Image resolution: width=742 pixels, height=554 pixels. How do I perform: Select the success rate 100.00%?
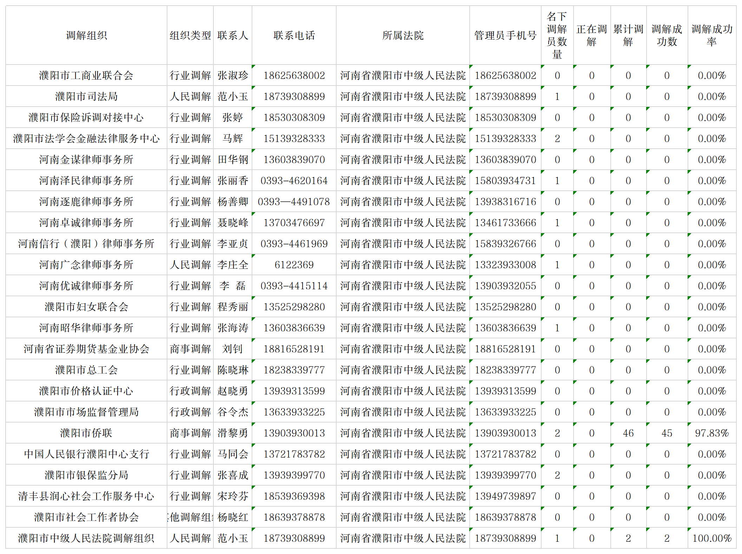712,538
